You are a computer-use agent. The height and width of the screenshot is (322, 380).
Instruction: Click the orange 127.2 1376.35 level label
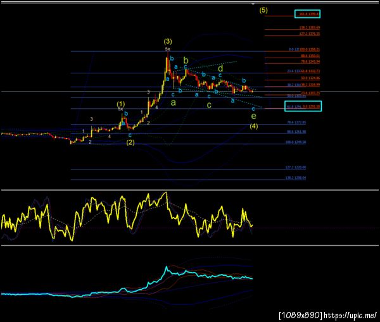[310, 34]
